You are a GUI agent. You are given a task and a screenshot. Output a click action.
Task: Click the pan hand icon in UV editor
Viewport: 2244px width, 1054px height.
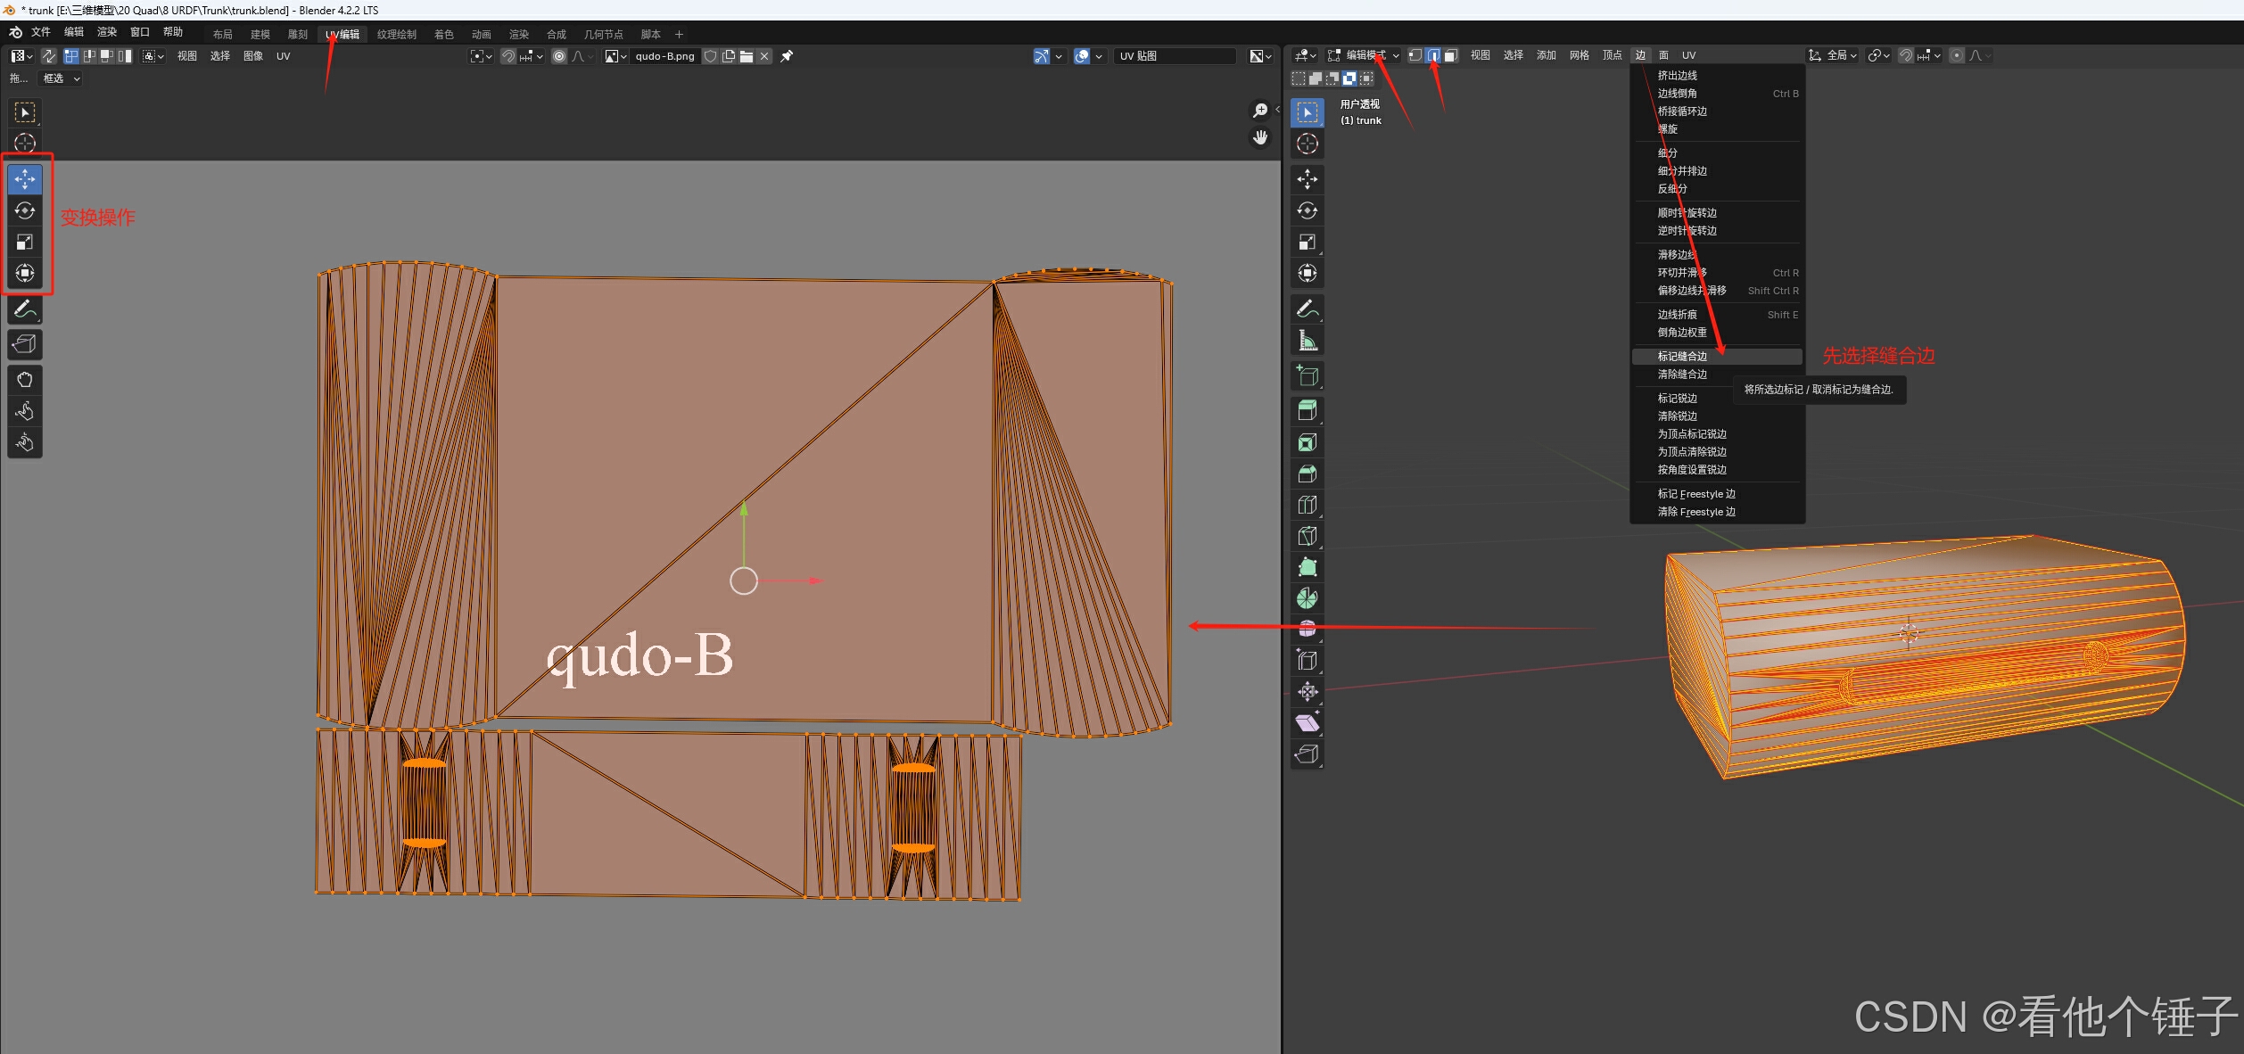[1260, 137]
